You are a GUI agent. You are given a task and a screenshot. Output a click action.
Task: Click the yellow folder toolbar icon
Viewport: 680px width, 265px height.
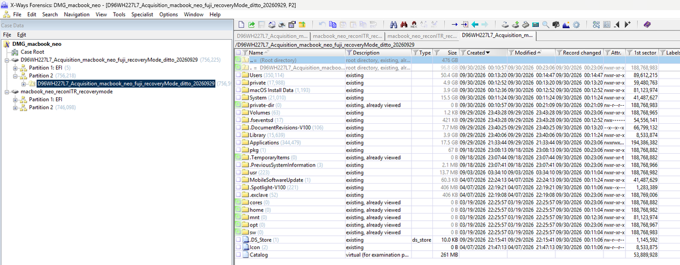302,24
